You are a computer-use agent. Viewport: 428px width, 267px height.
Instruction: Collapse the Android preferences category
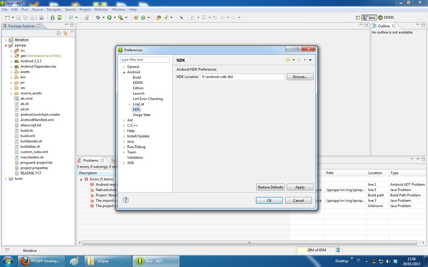pyautogui.click(x=124, y=72)
